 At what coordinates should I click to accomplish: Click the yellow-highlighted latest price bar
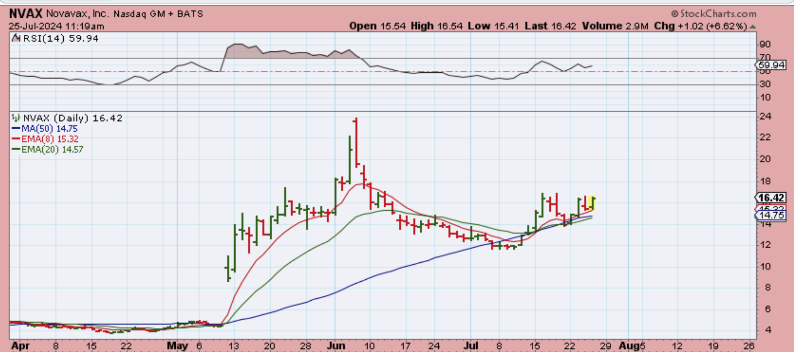tap(593, 203)
